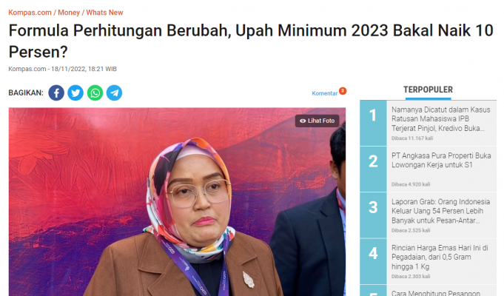Open the Komentar link

325,93
